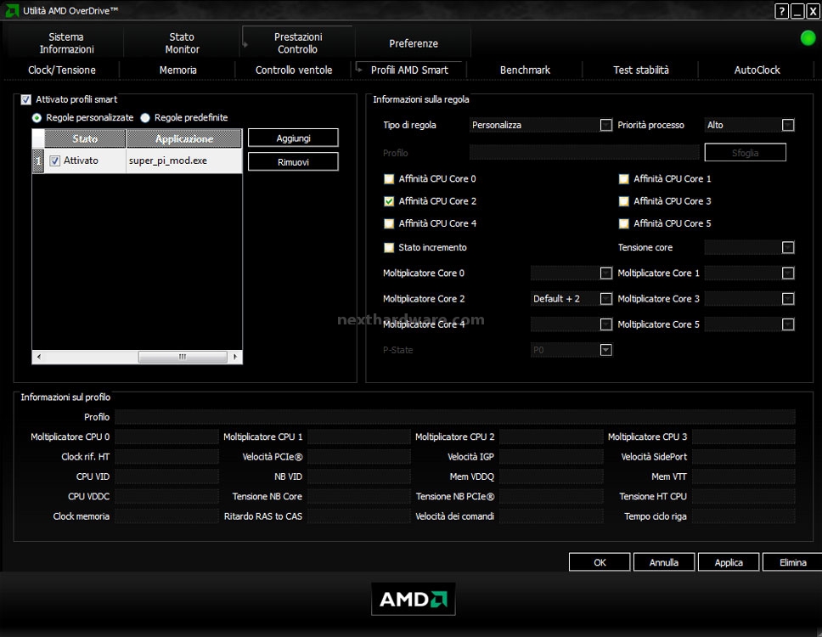Open Benchmark subtab

tap(525, 70)
